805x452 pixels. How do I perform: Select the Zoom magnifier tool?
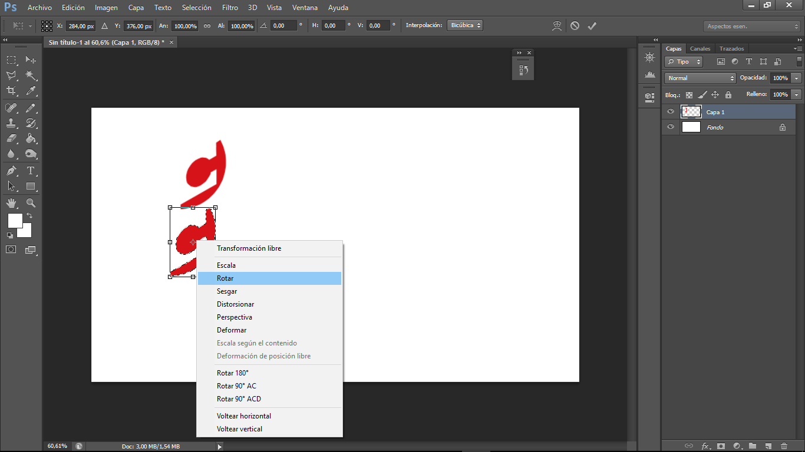coord(31,203)
